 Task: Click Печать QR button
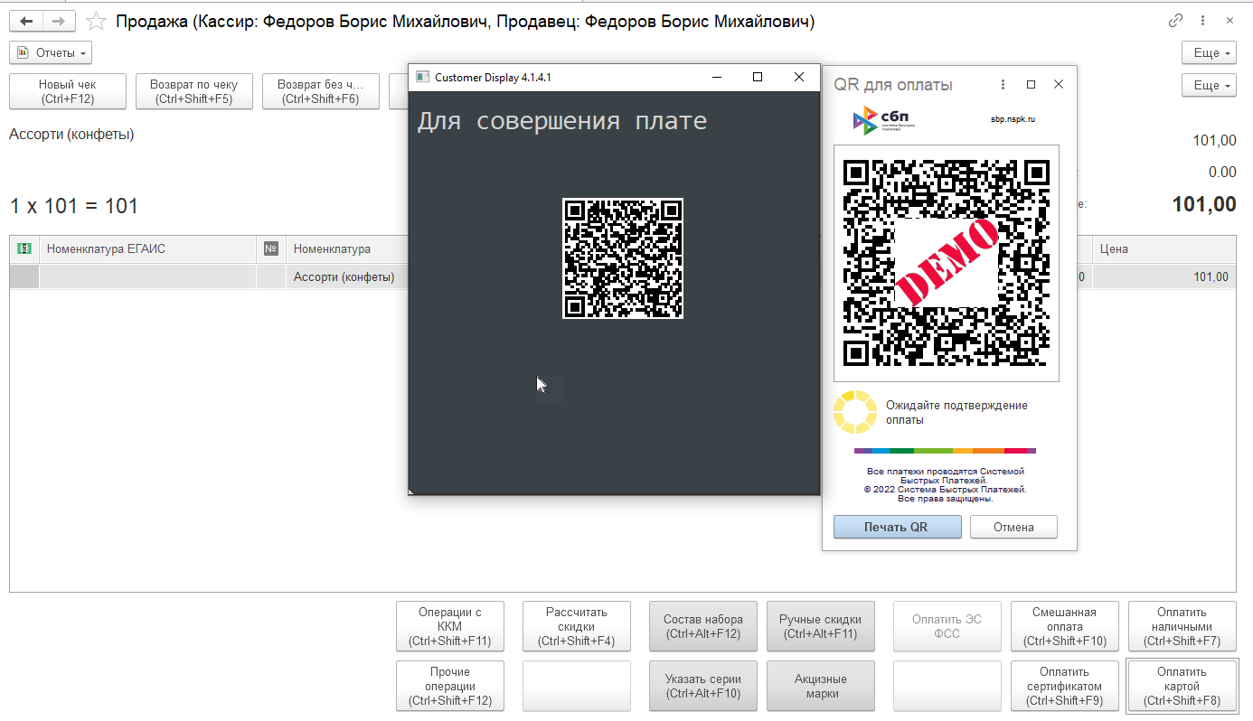(x=897, y=527)
